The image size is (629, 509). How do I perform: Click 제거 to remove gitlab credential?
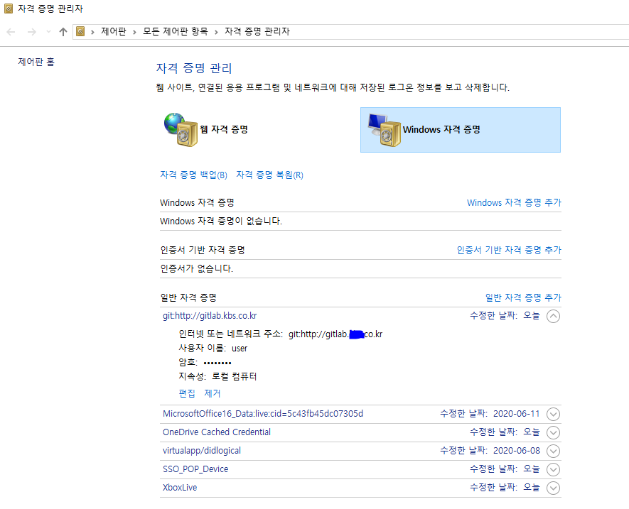(213, 393)
